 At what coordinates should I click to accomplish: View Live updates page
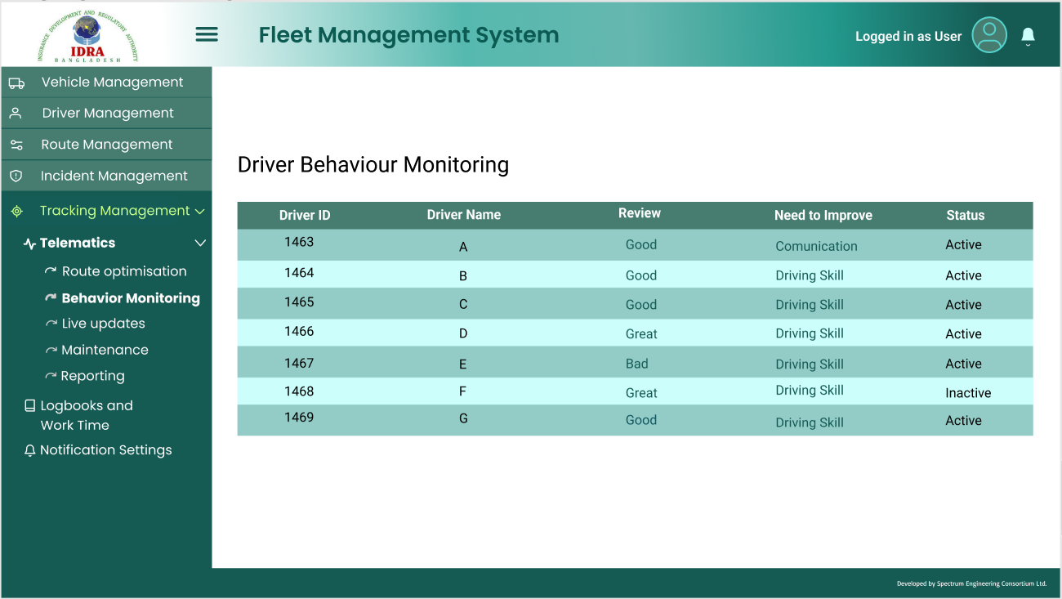(104, 324)
